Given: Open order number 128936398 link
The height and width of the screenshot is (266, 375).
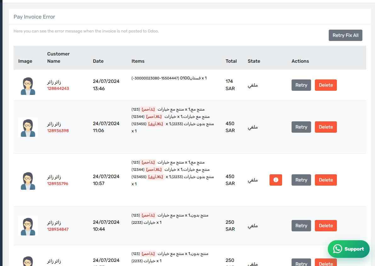Looking at the screenshot, I should click(58, 130).
